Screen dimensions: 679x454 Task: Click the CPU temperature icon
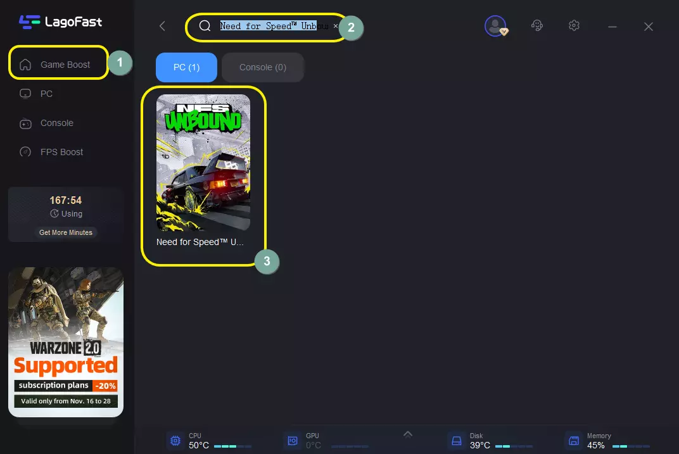coord(175,440)
